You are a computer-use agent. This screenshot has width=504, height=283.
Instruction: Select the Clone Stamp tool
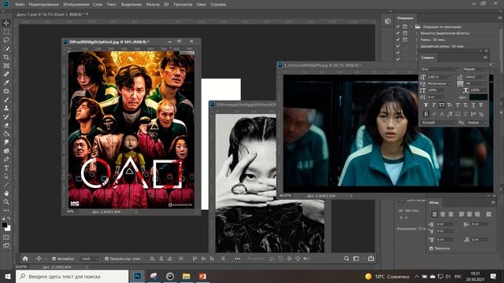(x=6, y=108)
